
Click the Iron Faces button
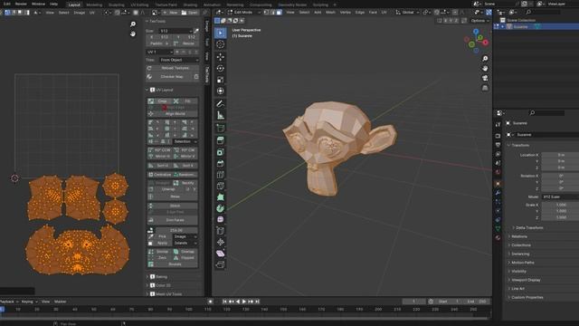pos(173,220)
